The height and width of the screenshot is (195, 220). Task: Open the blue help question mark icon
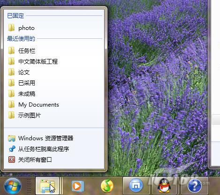pos(195,186)
